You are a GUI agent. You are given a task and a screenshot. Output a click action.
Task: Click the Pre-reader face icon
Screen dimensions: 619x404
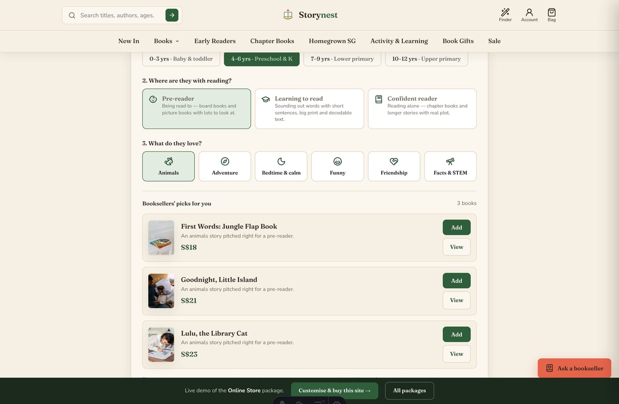point(153,99)
